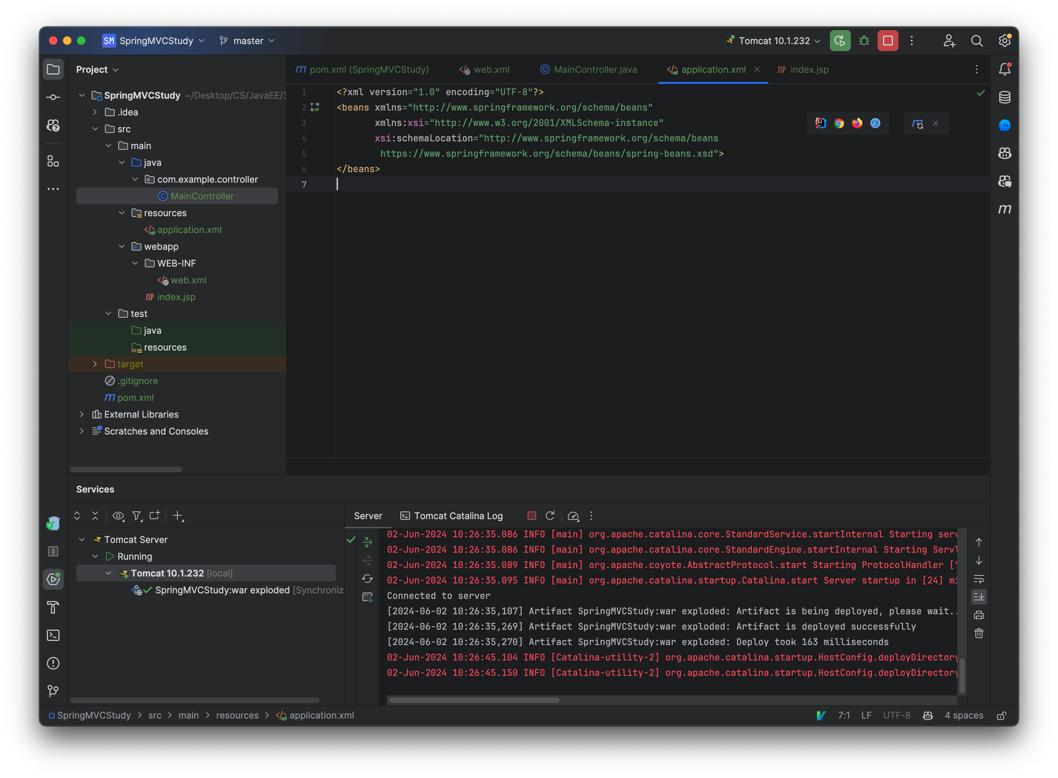Toggle soft-wrap in the server console
The width and height of the screenshot is (1058, 778).
pos(979,579)
